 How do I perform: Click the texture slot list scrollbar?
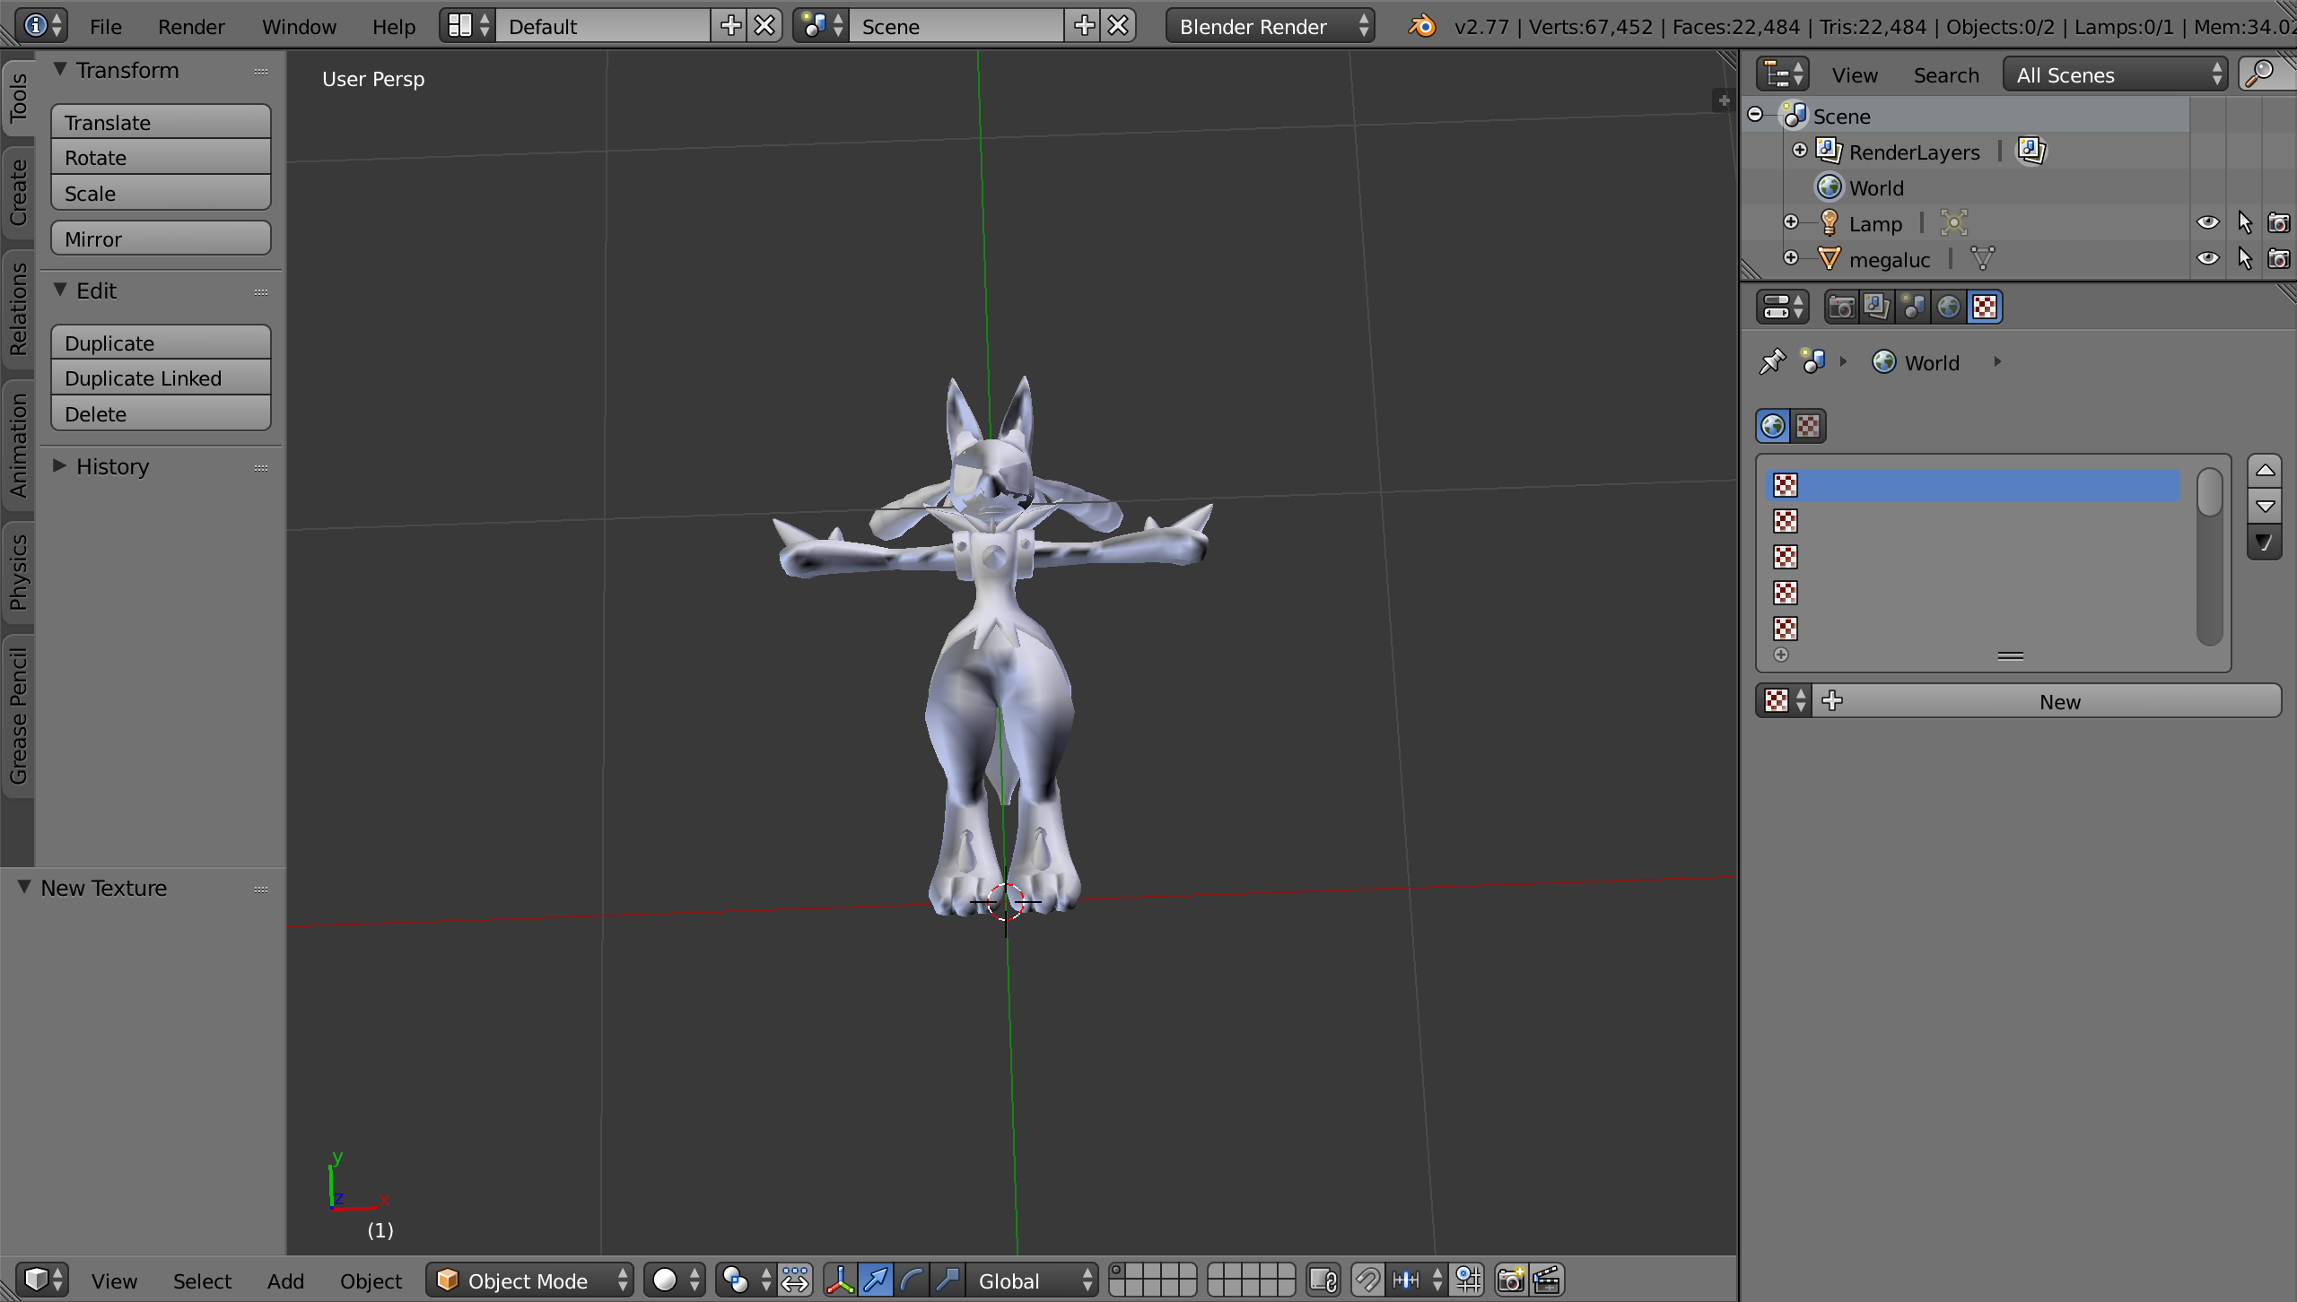click(2209, 556)
